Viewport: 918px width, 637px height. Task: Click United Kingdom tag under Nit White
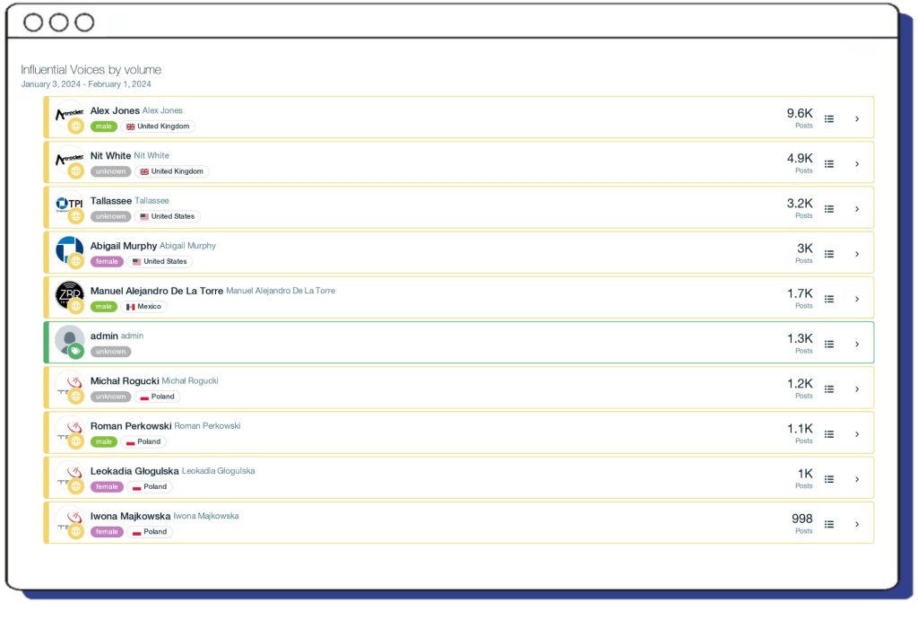pyautogui.click(x=172, y=171)
